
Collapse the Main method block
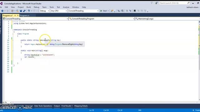13,51
